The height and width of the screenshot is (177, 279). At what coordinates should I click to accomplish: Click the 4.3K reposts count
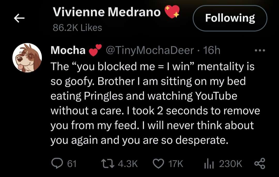pyautogui.click(x=128, y=164)
